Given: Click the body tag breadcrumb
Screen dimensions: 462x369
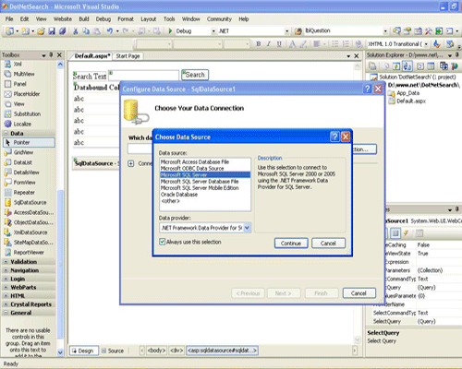Looking at the screenshot, I should click(x=156, y=351).
